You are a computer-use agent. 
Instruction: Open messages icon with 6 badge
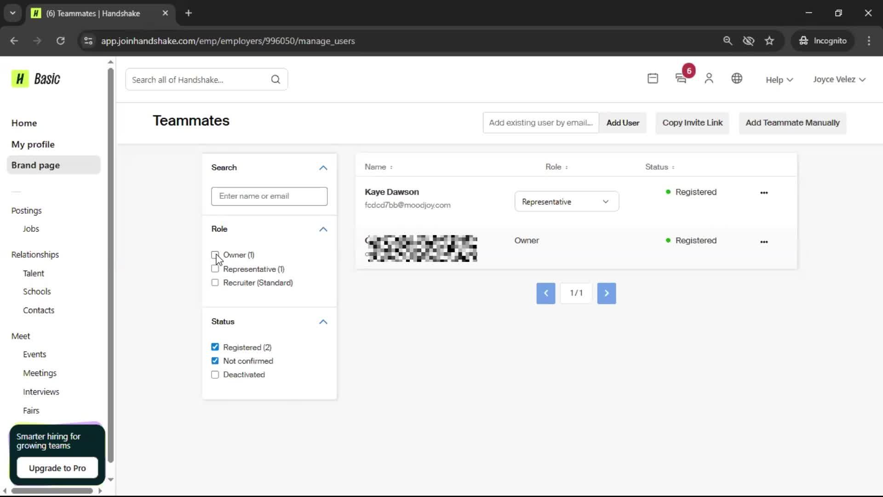[682, 79]
